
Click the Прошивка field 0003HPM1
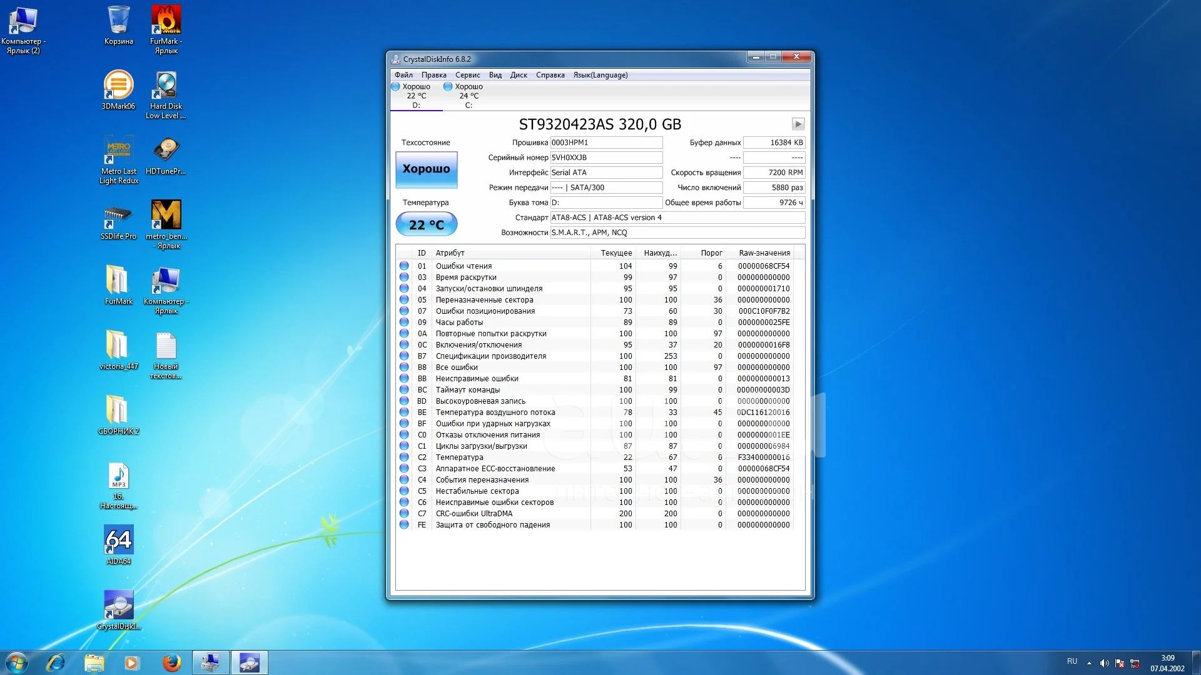point(606,142)
